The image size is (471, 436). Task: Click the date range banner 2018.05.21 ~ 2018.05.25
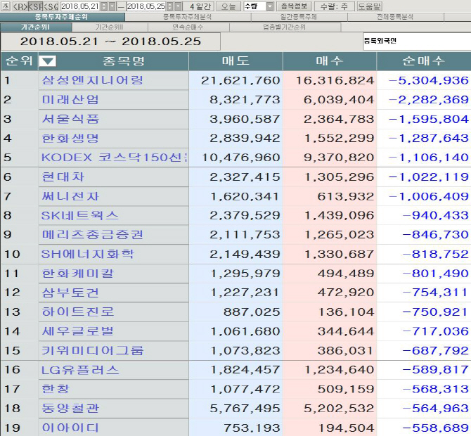coord(110,41)
